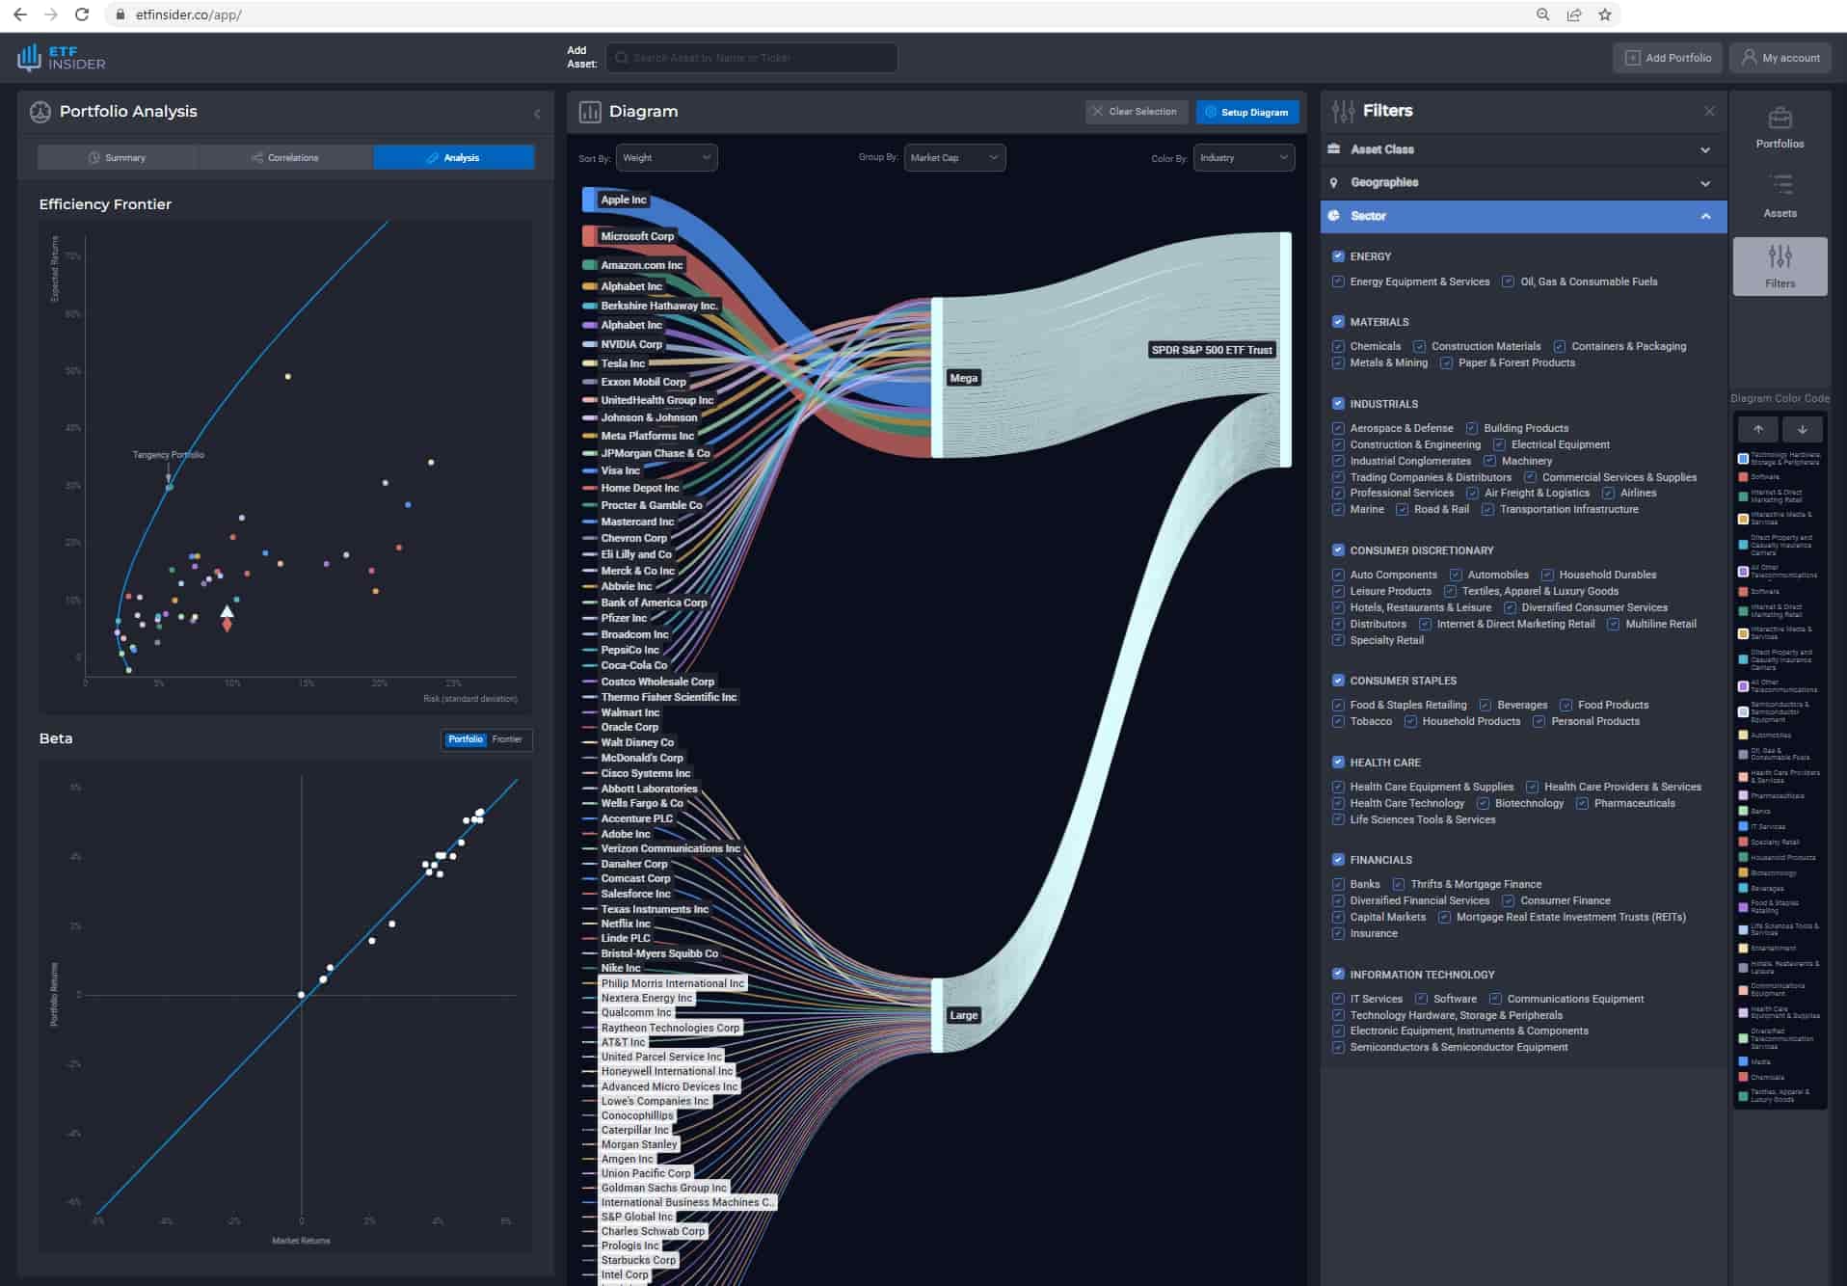Toggle the Pharmaceuticals industry checkbox

(x=1582, y=803)
